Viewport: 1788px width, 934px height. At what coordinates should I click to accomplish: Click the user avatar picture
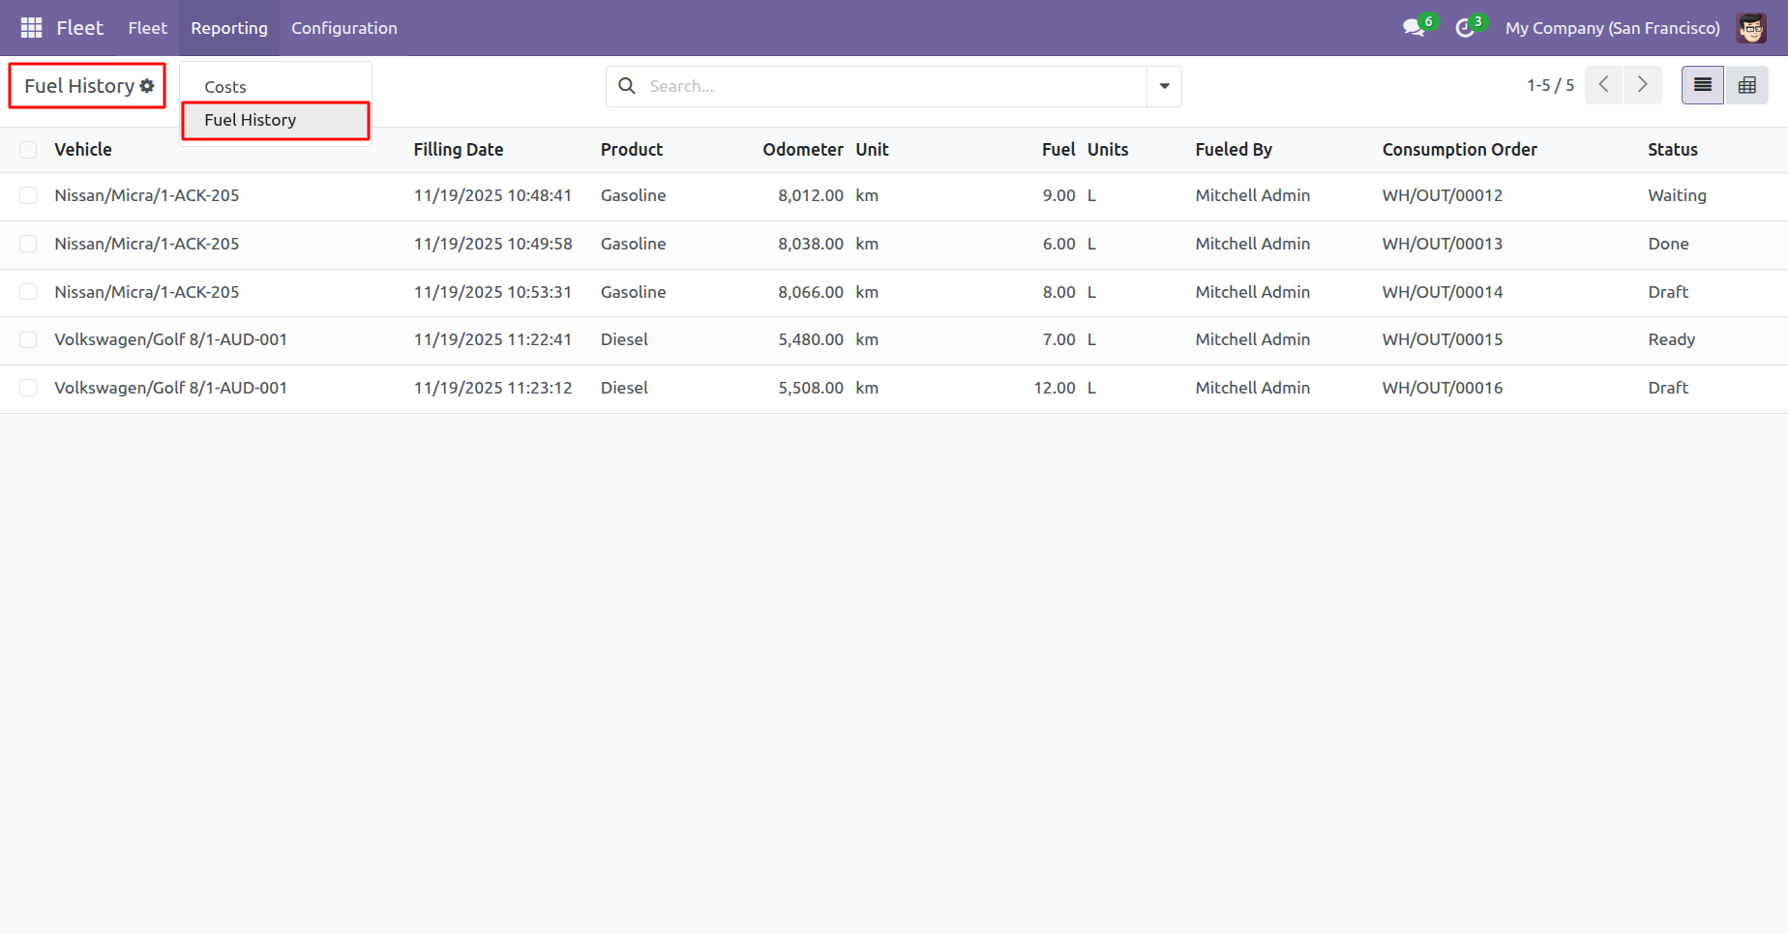(x=1751, y=28)
